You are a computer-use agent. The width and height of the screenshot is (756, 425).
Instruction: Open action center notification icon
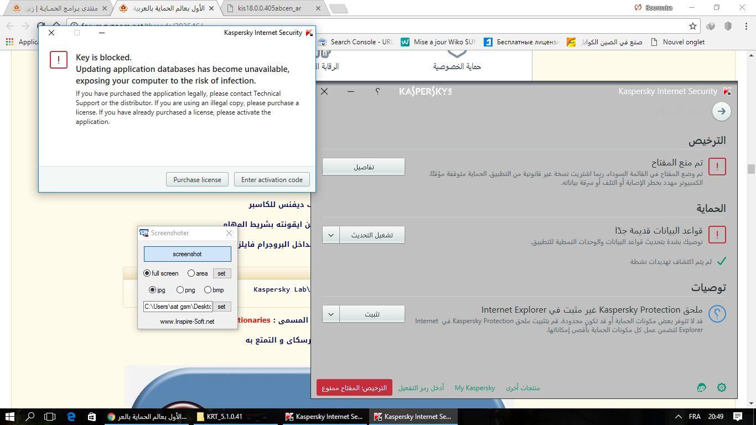(x=738, y=416)
